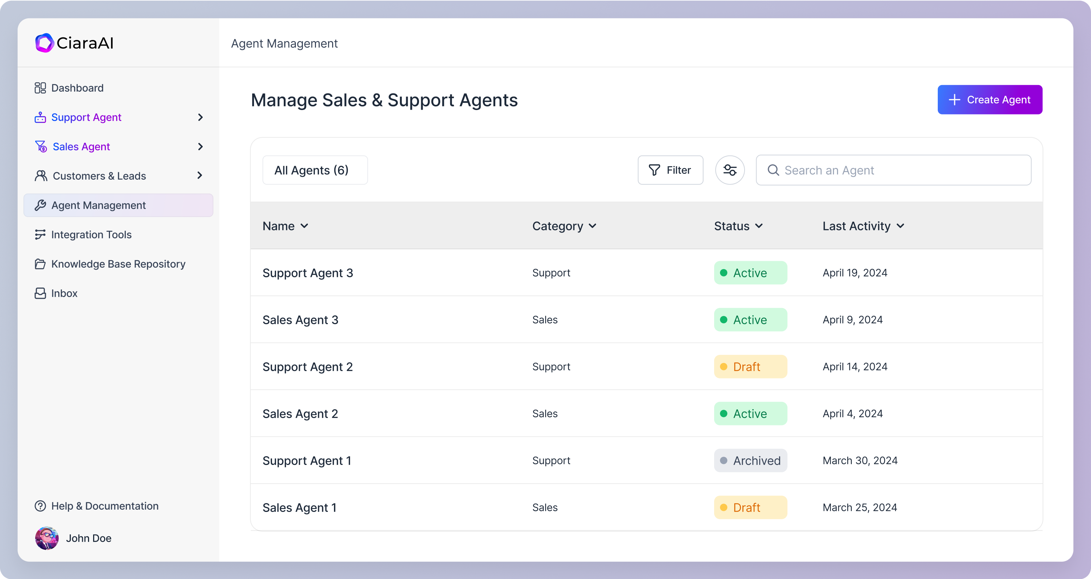Viewport: 1091px width, 579px height.
Task: Click the Filter button
Action: [670, 170]
